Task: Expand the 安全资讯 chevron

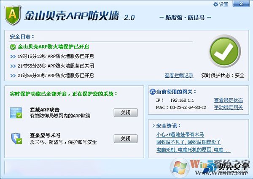Action: 153,126
